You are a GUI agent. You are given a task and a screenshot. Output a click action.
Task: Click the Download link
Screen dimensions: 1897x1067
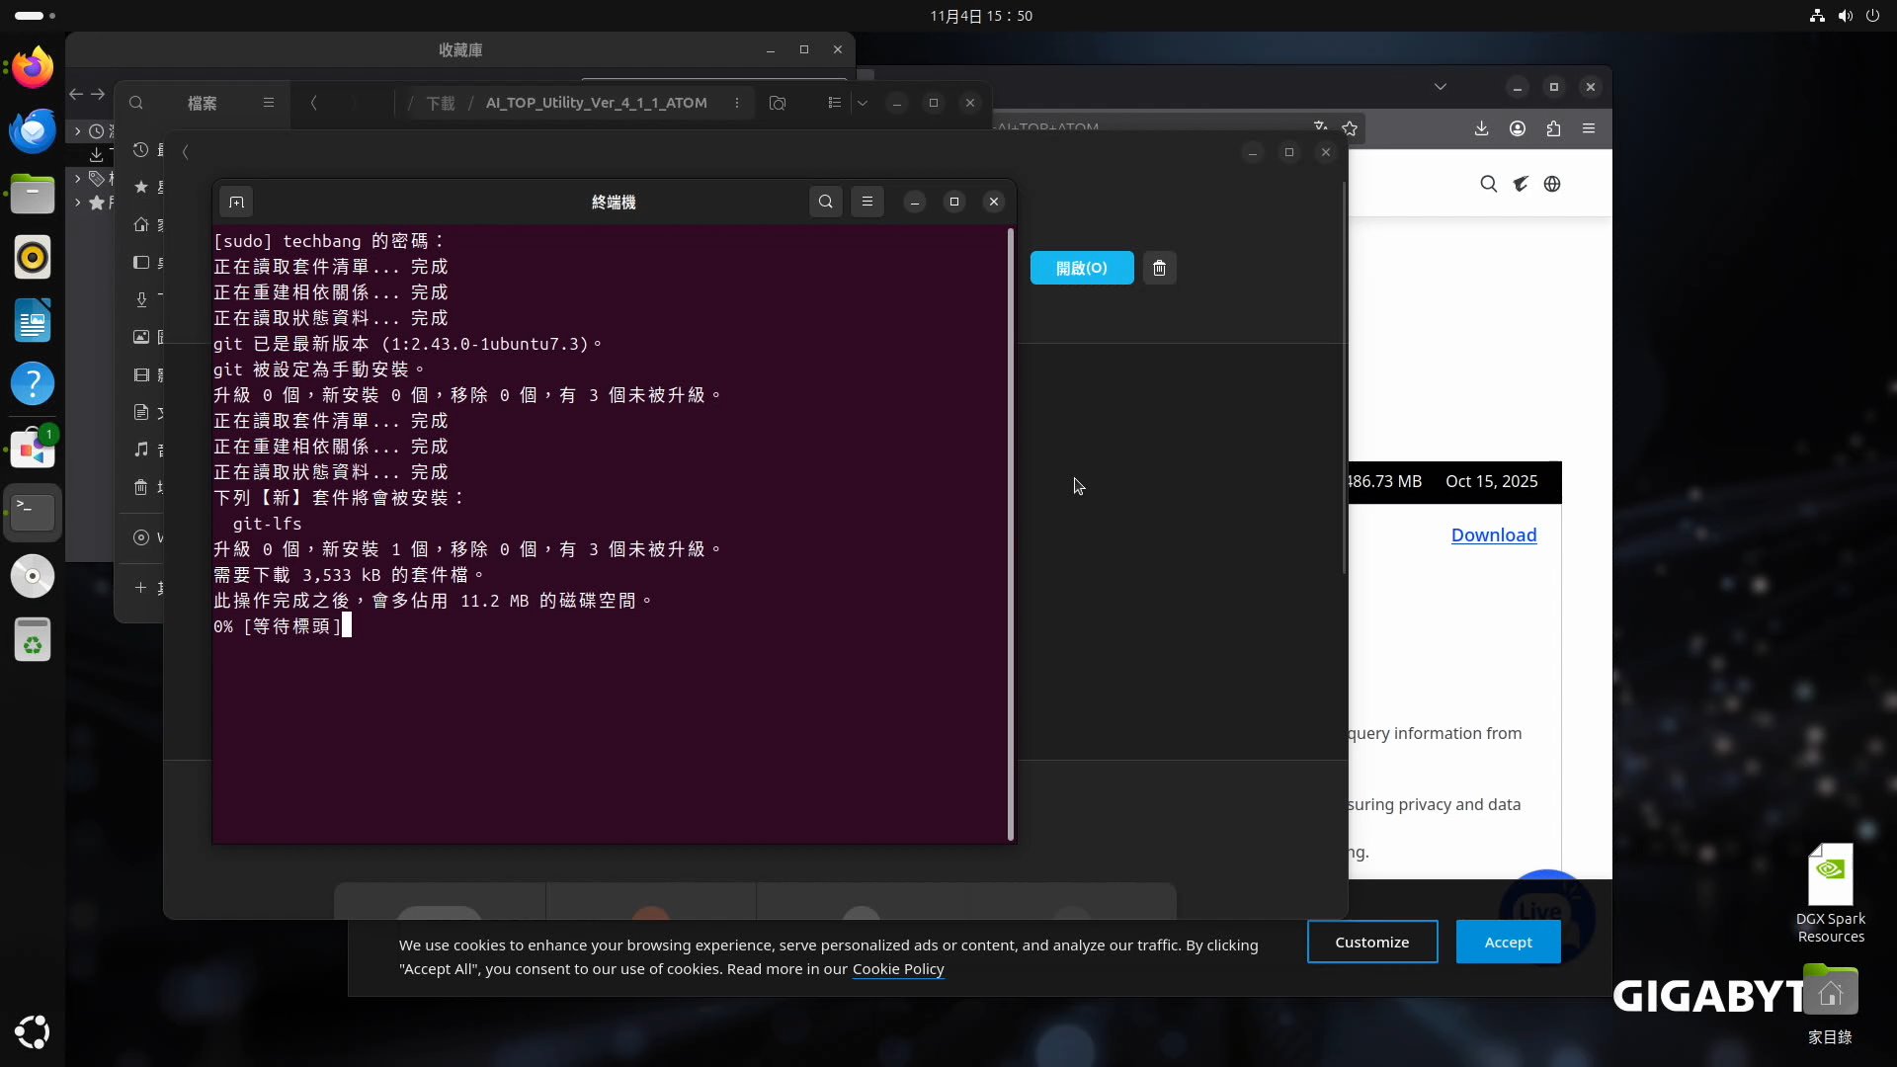(x=1493, y=534)
